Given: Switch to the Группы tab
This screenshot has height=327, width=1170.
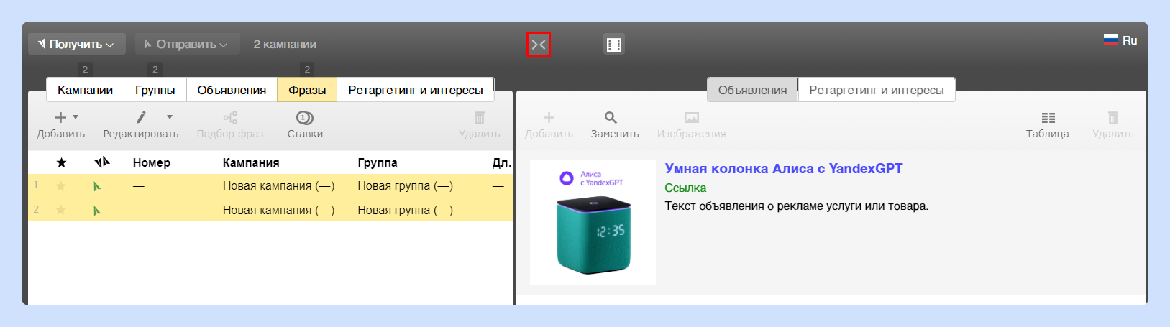Looking at the screenshot, I should point(155,90).
